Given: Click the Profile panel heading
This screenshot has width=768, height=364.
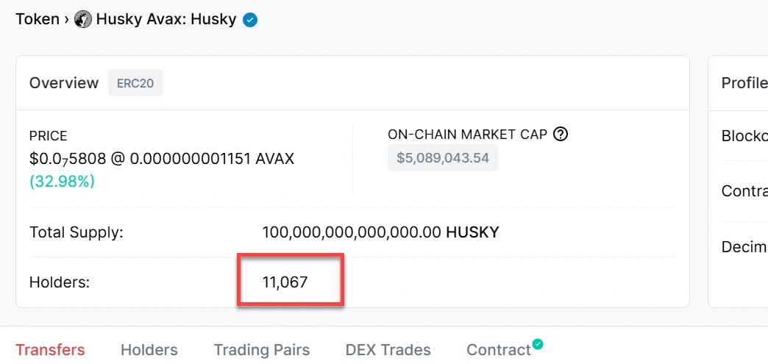Looking at the screenshot, I should pyautogui.click(x=744, y=83).
